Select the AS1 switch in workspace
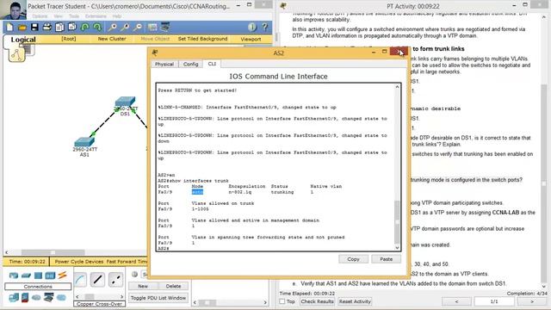Viewport: 551px width, 310px height. 84,142
